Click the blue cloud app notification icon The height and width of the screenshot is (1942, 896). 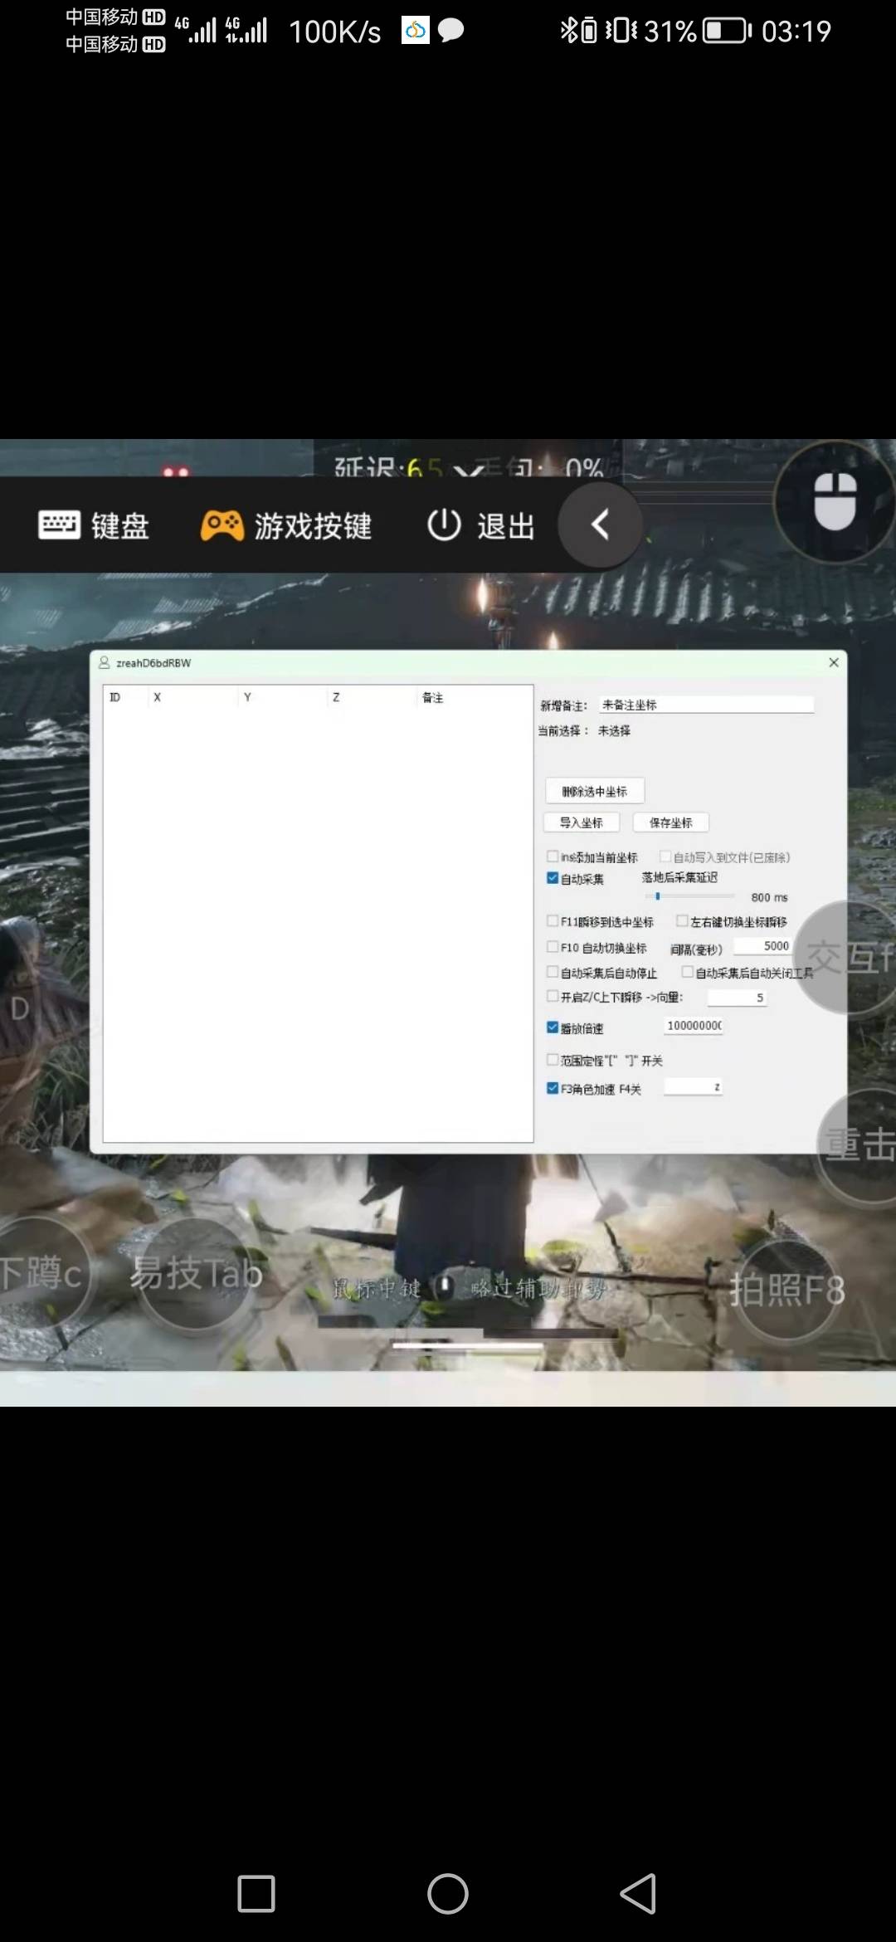tap(416, 30)
